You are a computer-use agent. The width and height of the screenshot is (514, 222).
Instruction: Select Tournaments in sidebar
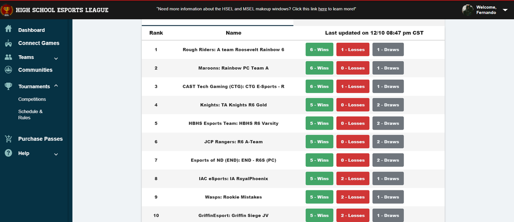[x=34, y=86]
